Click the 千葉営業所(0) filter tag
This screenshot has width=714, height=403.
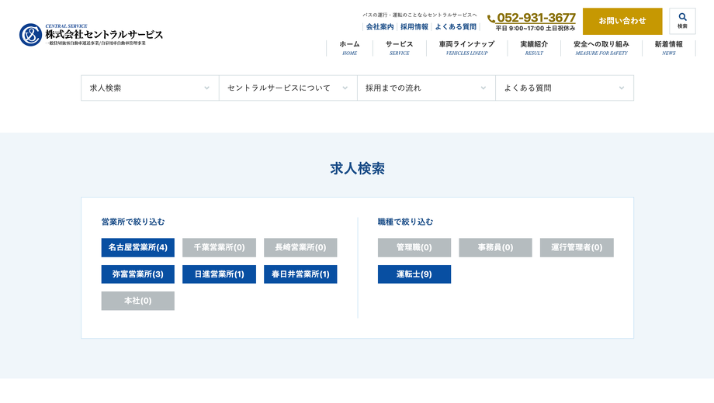pos(219,247)
